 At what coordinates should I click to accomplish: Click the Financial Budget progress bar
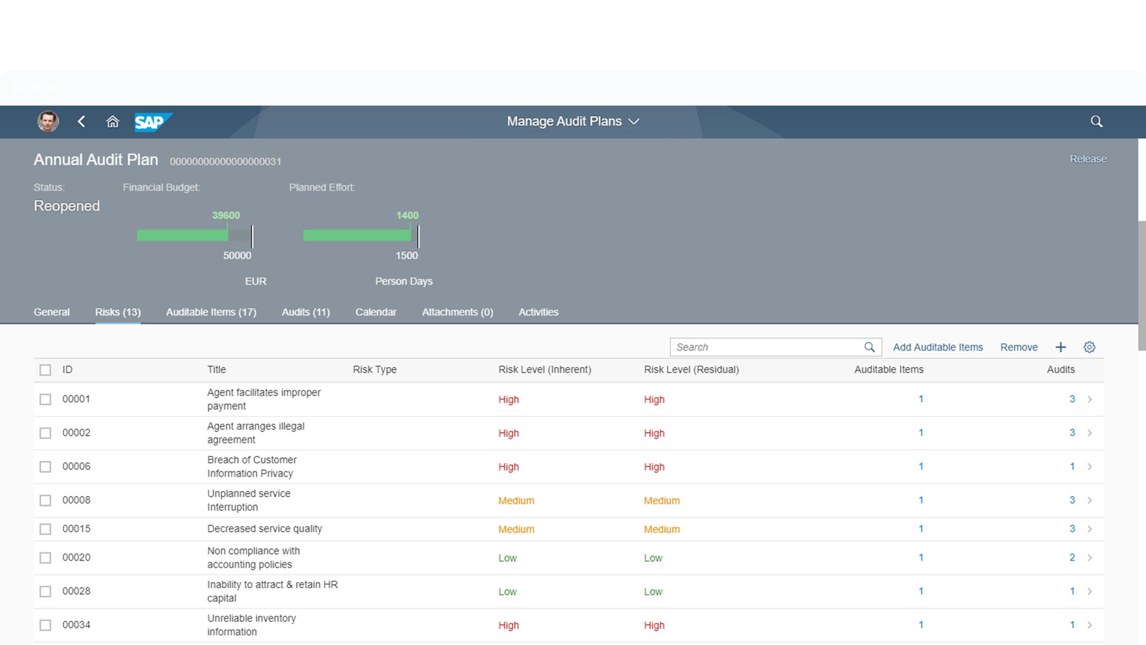[194, 235]
